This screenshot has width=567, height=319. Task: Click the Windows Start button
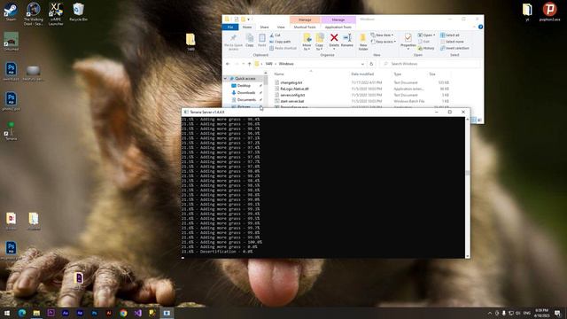7,313
